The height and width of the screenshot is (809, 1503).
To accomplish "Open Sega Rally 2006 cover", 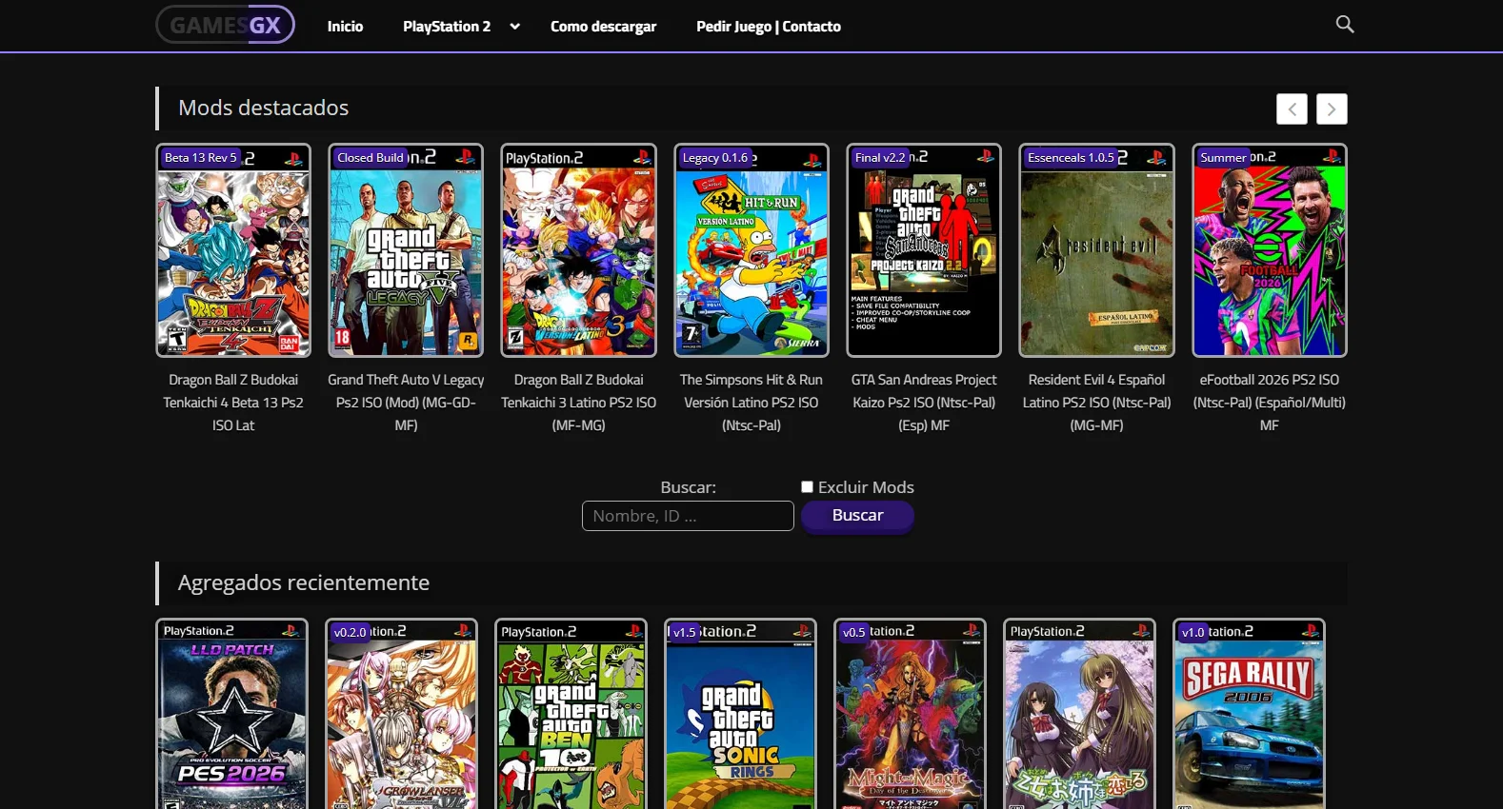I will pyautogui.click(x=1249, y=714).
